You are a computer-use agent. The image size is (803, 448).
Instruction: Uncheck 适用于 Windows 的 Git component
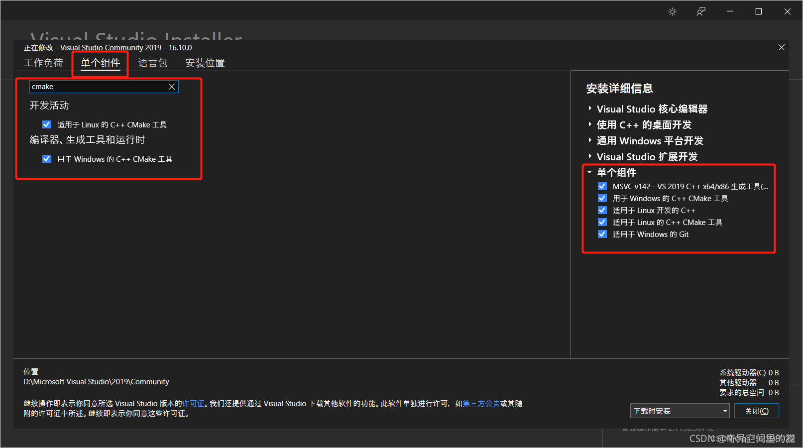tap(602, 233)
